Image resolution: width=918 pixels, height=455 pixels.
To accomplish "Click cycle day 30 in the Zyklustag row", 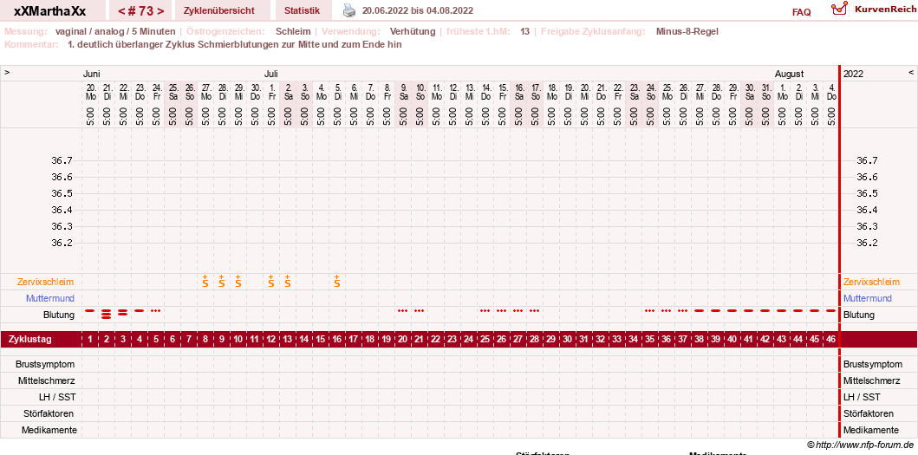I will tap(567, 340).
